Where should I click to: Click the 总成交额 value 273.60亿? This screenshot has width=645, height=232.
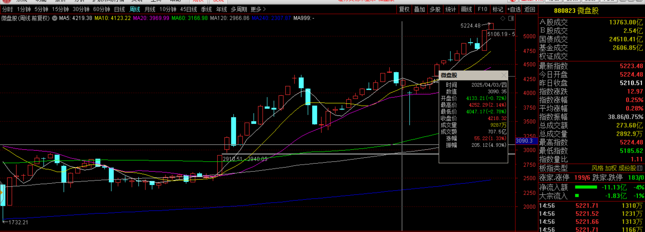tap(629, 126)
